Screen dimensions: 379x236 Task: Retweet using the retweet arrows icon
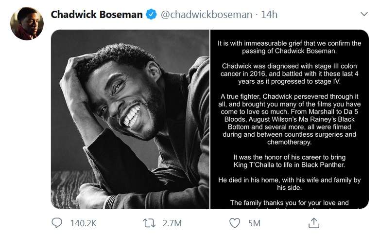(149, 223)
